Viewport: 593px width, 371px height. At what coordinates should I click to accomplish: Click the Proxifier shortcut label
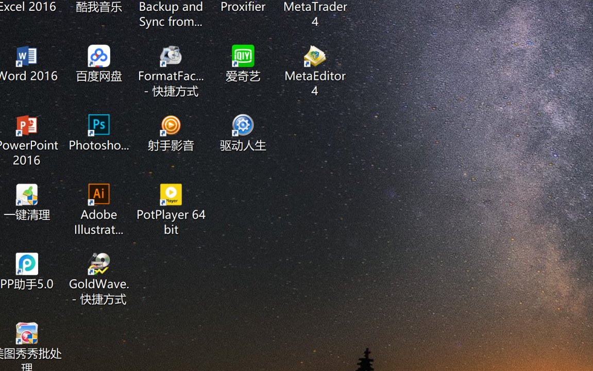point(243,7)
